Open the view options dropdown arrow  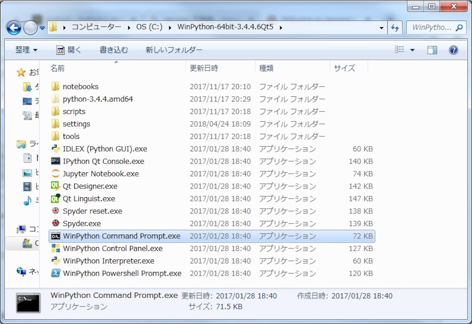tap(413, 50)
